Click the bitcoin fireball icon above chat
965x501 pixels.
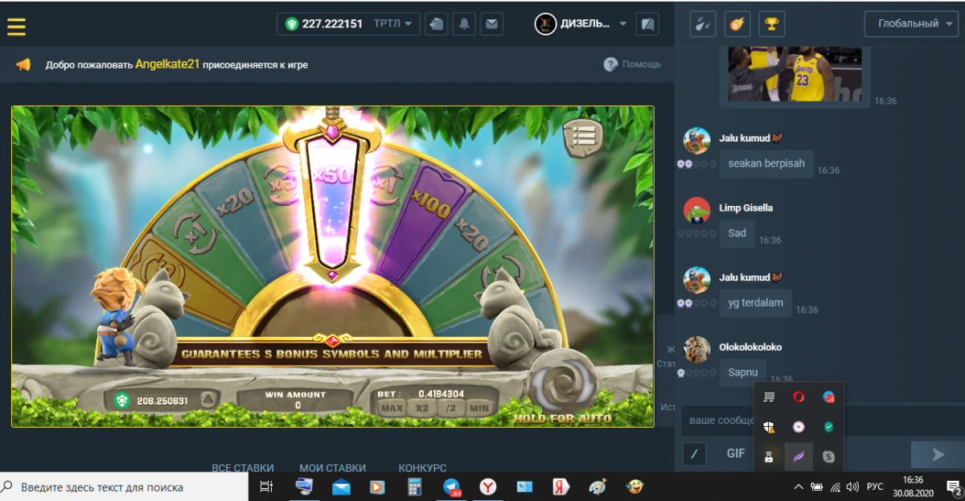[x=737, y=24]
